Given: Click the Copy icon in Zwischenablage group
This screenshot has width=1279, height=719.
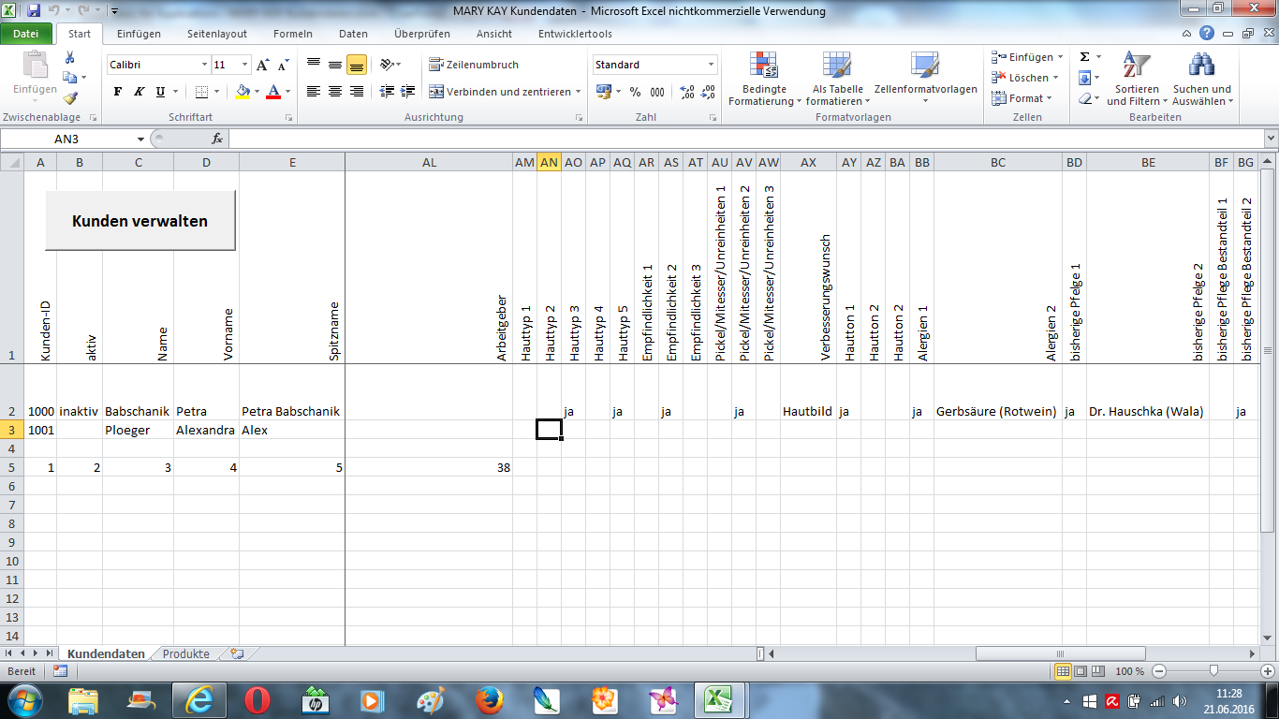Looking at the screenshot, I should coord(69,78).
